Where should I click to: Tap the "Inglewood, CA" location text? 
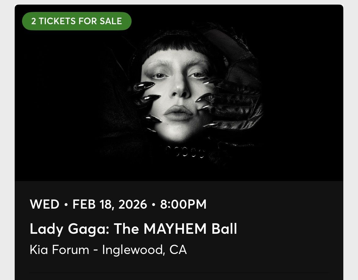click(144, 250)
